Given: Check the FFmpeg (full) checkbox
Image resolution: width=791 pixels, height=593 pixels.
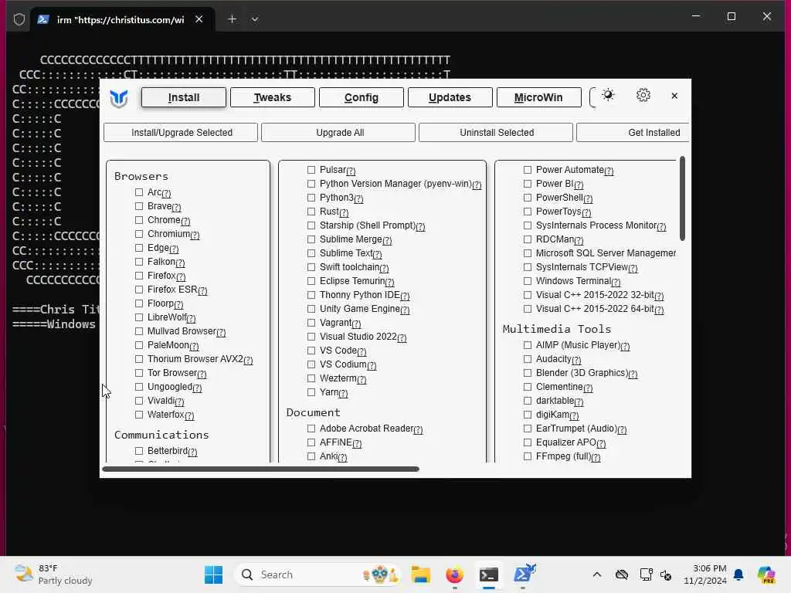Looking at the screenshot, I should [527, 456].
